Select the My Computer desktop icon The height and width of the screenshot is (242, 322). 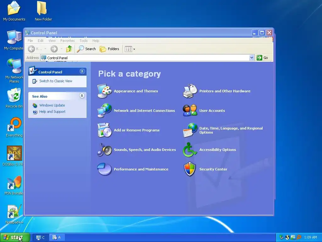14,37
